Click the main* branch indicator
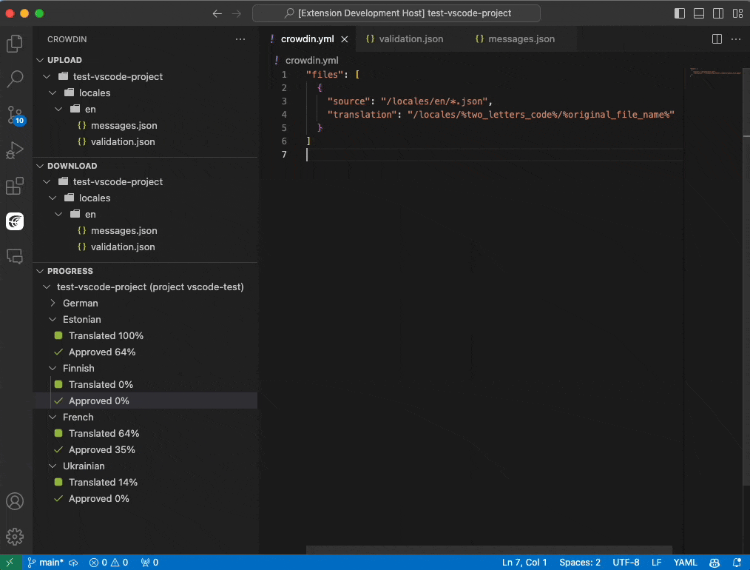 (x=45, y=563)
